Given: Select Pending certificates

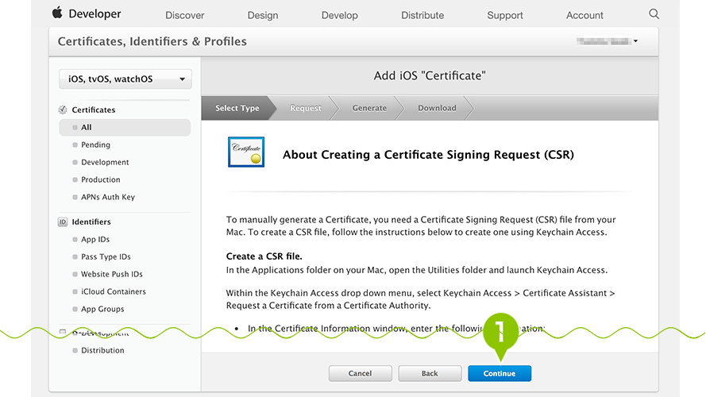Looking at the screenshot, I should [x=95, y=145].
